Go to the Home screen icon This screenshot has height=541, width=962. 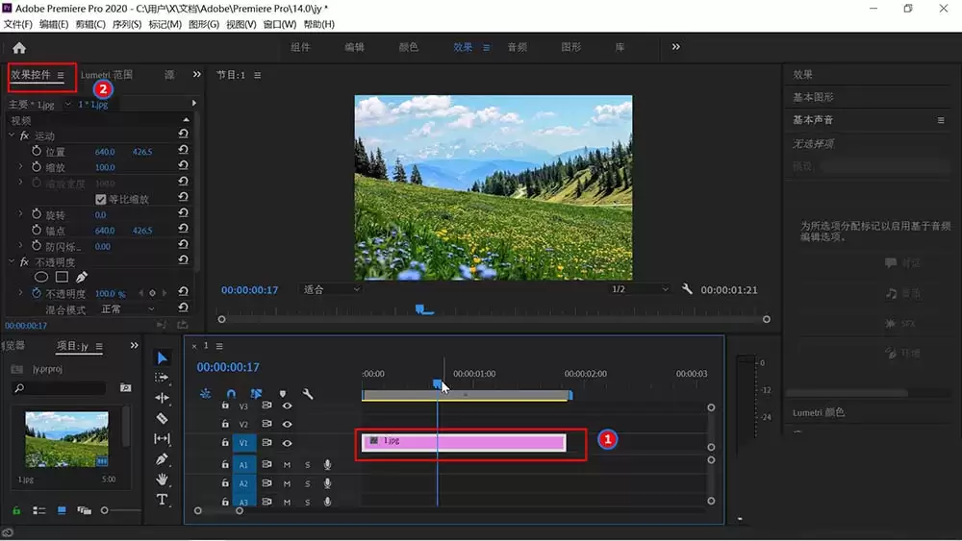point(19,48)
